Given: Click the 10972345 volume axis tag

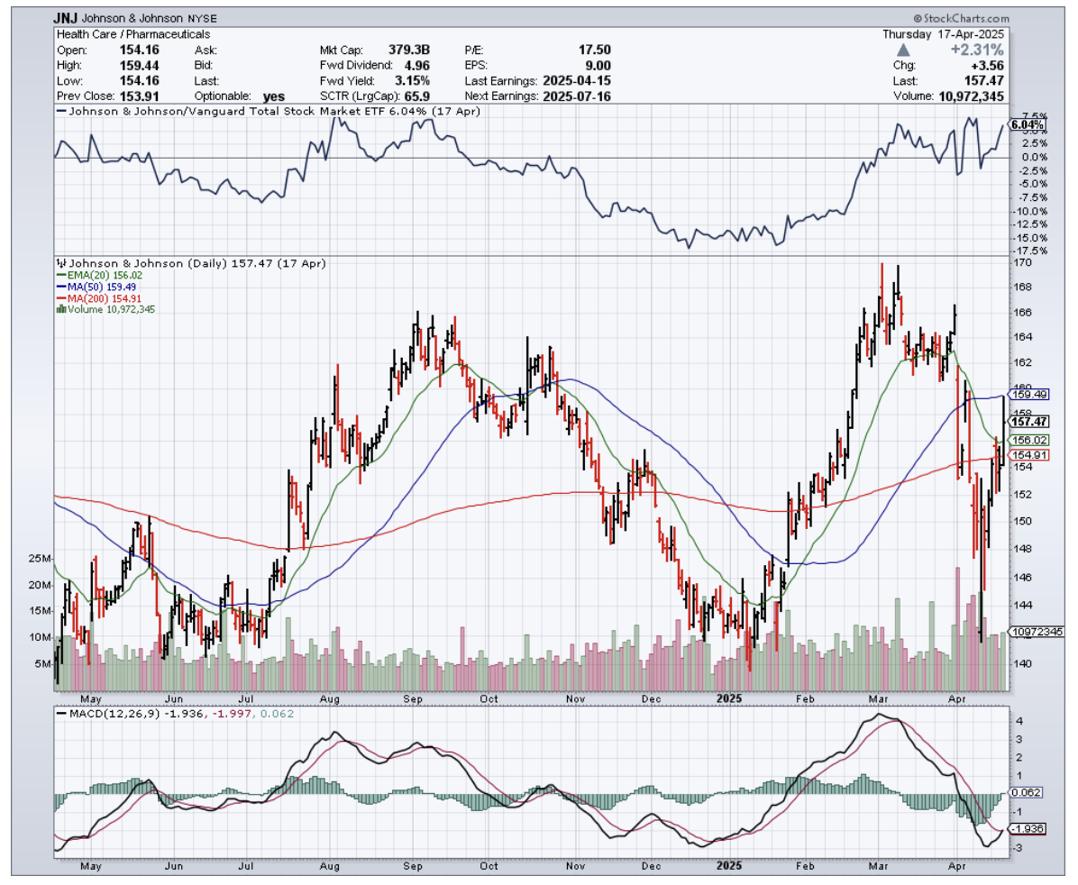Looking at the screenshot, I should 1036,632.
